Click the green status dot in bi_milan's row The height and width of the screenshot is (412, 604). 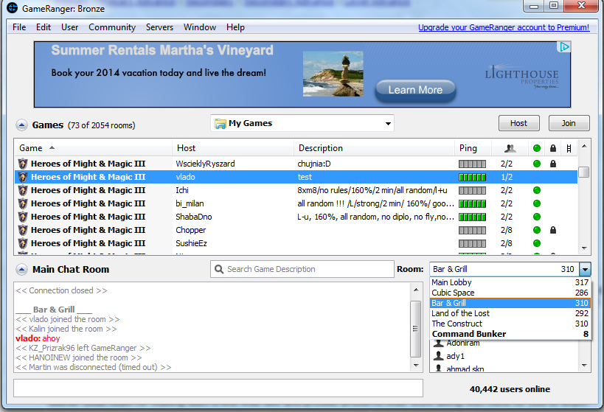(x=537, y=203)
